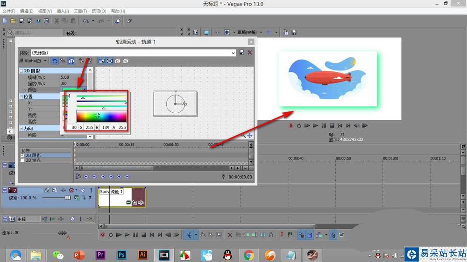Click the cut scissors toolbar icon
Screen dimensions: 467x262
[57, 21]
